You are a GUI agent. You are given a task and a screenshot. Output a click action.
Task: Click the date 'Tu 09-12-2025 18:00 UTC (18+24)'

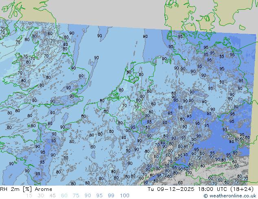[x=200, y=189]
